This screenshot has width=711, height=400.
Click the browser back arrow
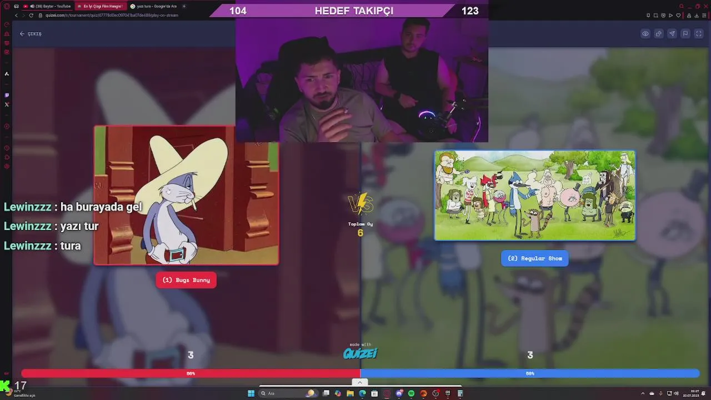[x=16, y=15]
